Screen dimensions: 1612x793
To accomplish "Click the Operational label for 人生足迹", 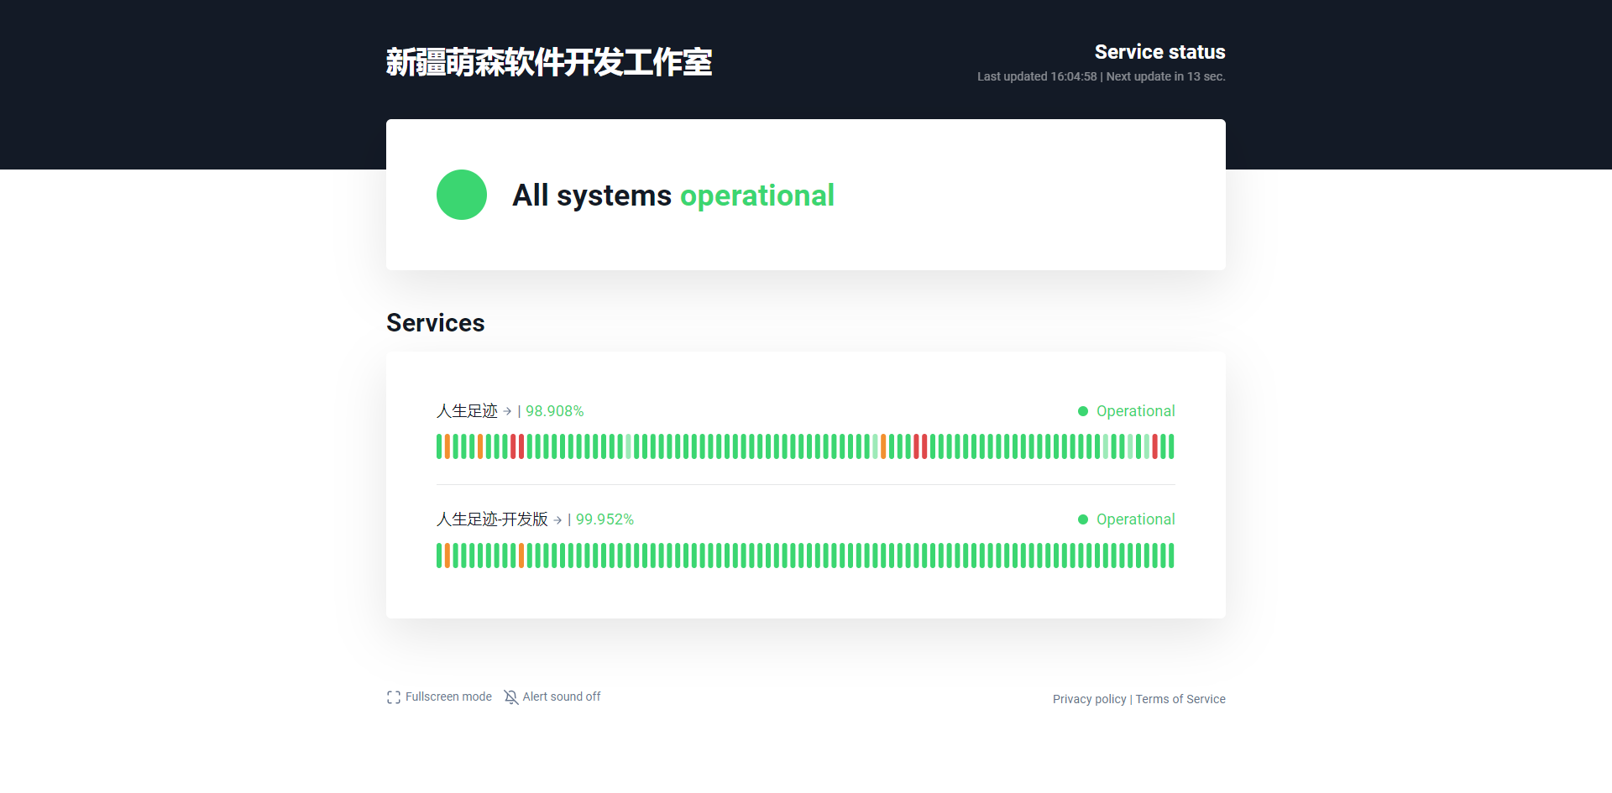I will tap(1135, 411).
